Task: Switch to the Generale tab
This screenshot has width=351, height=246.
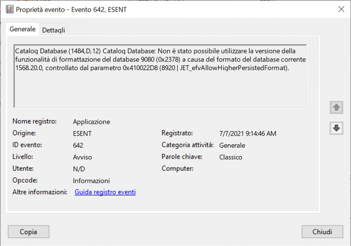Action: click(x=22, y=30)
